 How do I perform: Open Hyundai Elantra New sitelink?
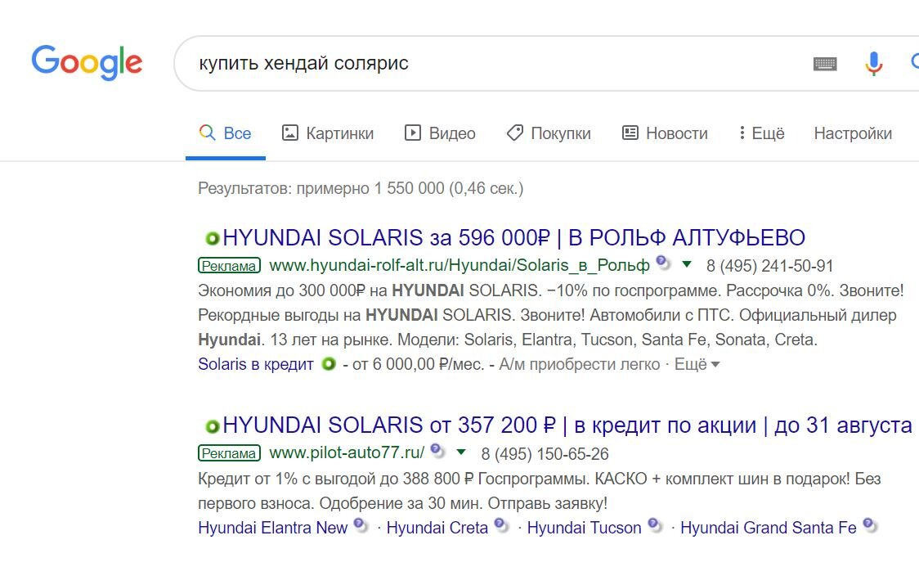(272, 528)
